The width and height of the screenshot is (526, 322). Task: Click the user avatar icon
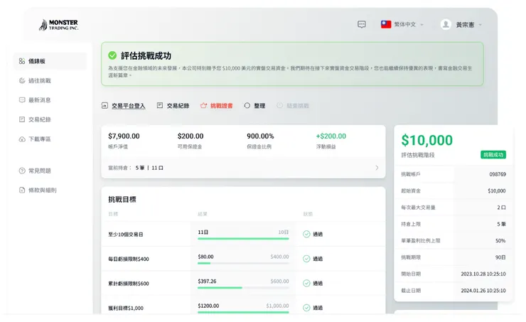[446, 24]
